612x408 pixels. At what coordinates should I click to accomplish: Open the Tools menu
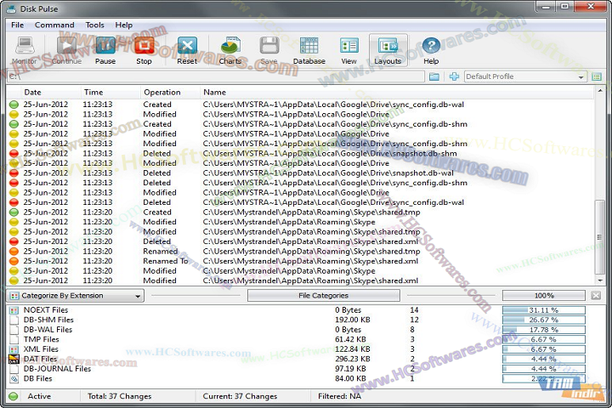[95, 25]
